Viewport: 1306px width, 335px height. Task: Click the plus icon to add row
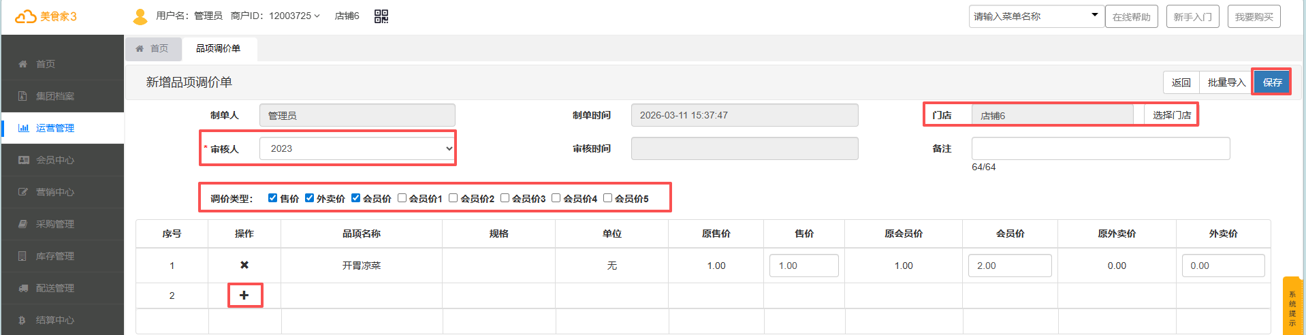[x=244, y=296]
